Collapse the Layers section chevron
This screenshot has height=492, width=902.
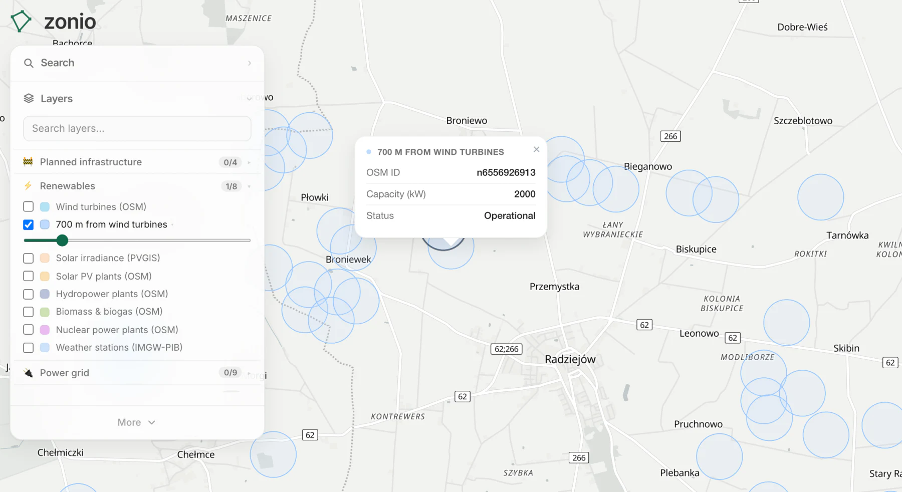[x=250, y=99]
